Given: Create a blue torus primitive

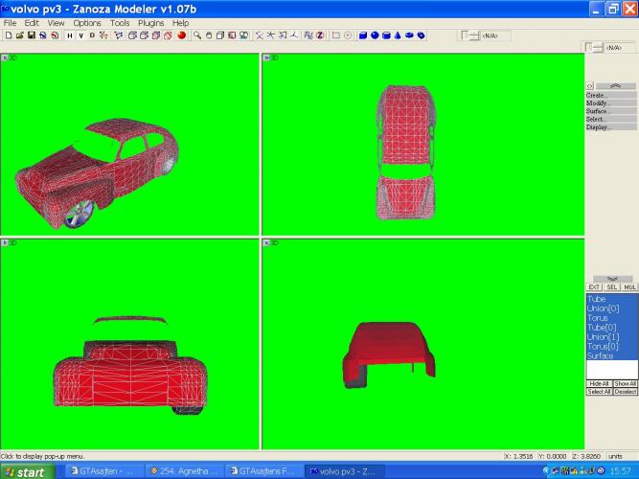Looking at the screenshot, I should point(409,35).
